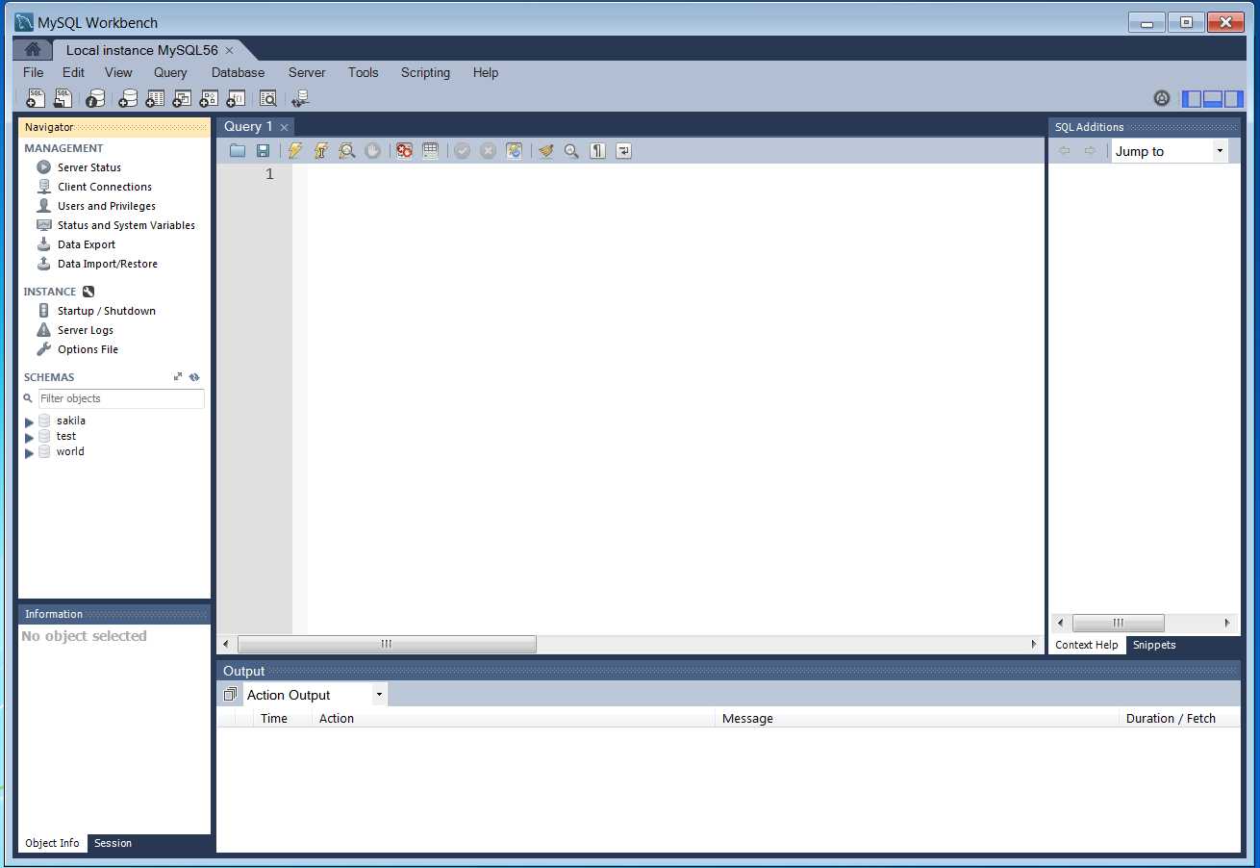This screenshot has height=868, width=1260.
Task: Open find panel magnifier icon in editor
Action: [571, 151]
